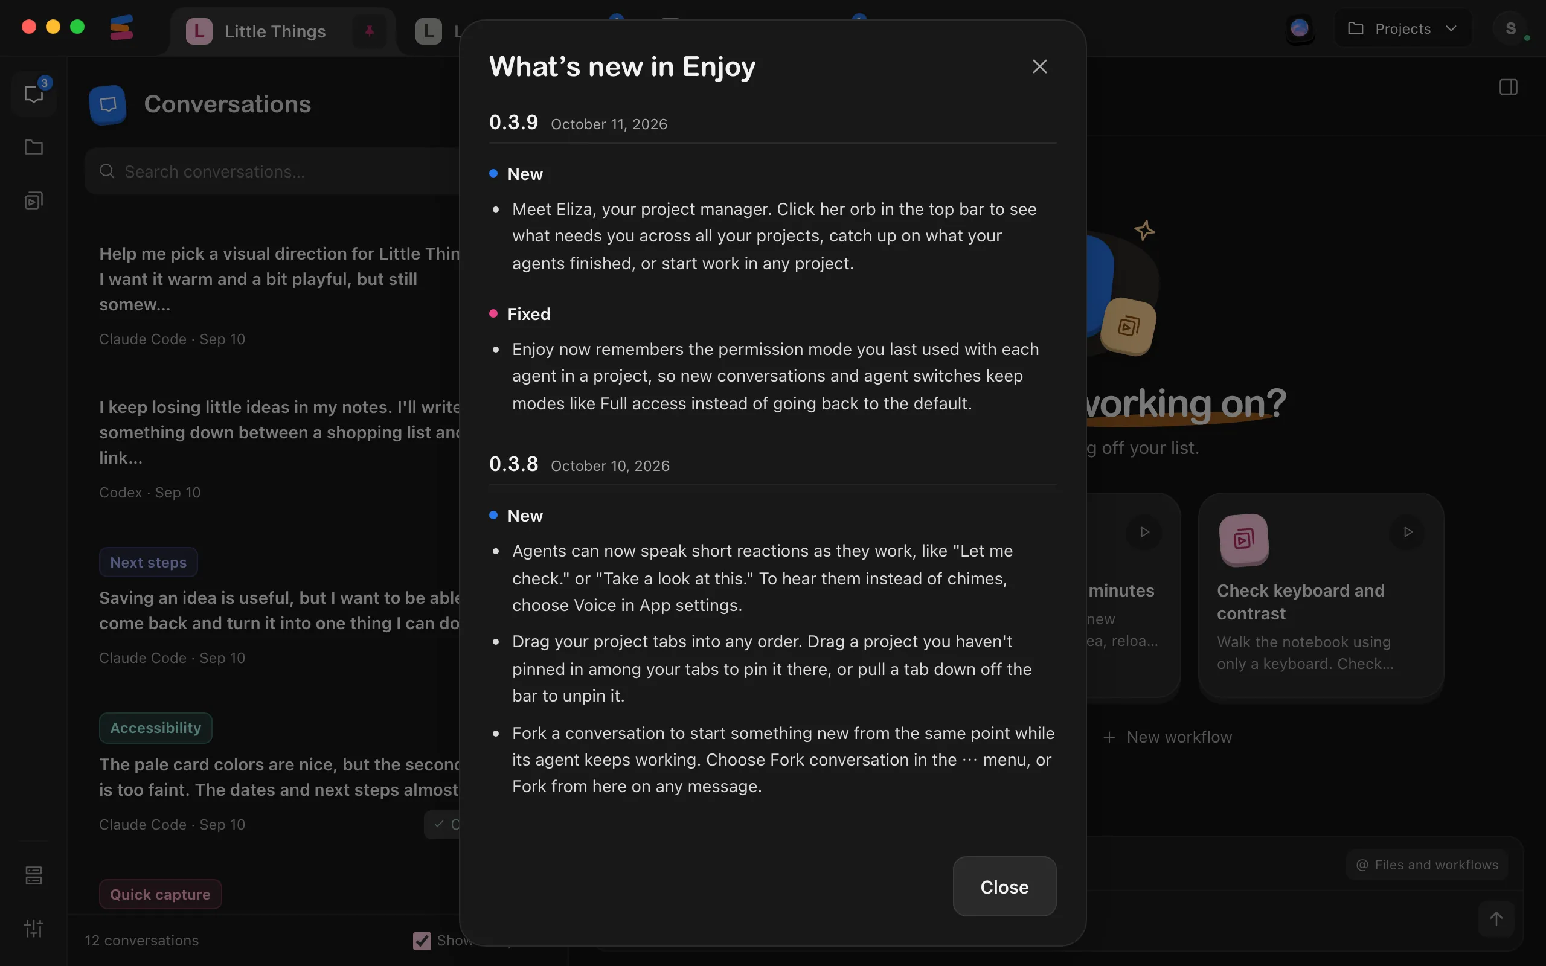Screen dimensions: 1546x966
Task: Click the Next steps tag
Action: click(148, 562)
